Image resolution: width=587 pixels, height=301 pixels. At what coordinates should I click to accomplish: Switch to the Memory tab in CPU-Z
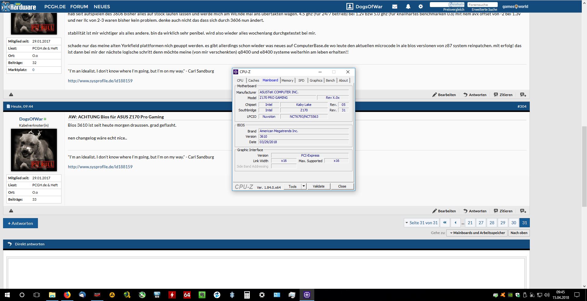[287, 80]
